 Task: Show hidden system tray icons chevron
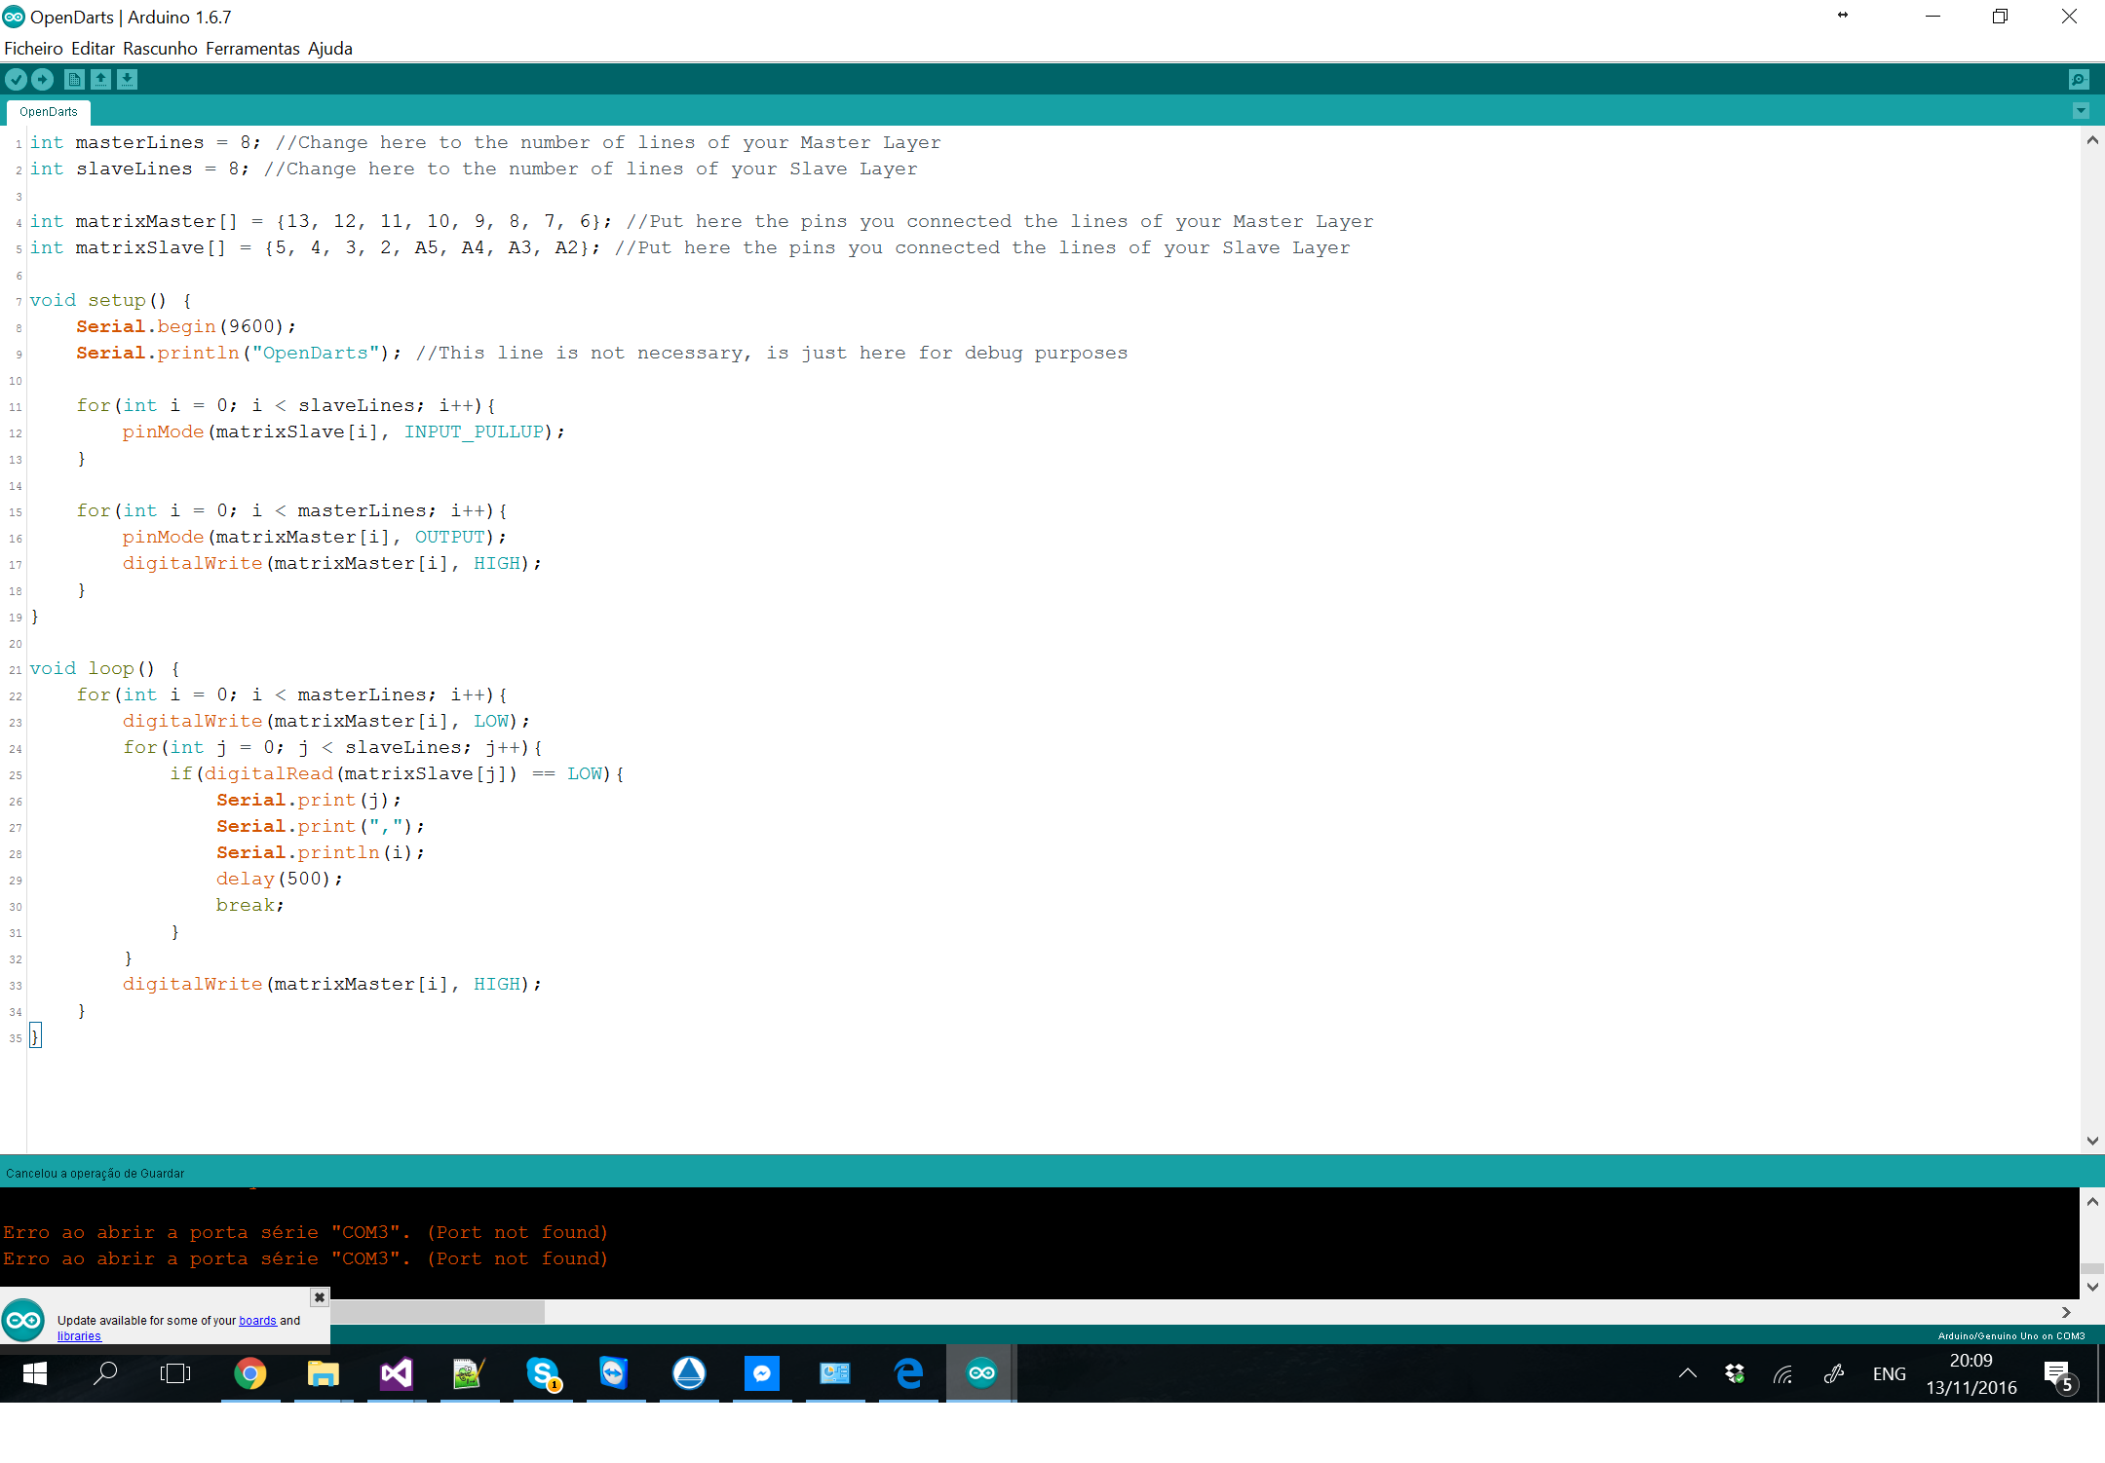[x=1688, y=1373]
